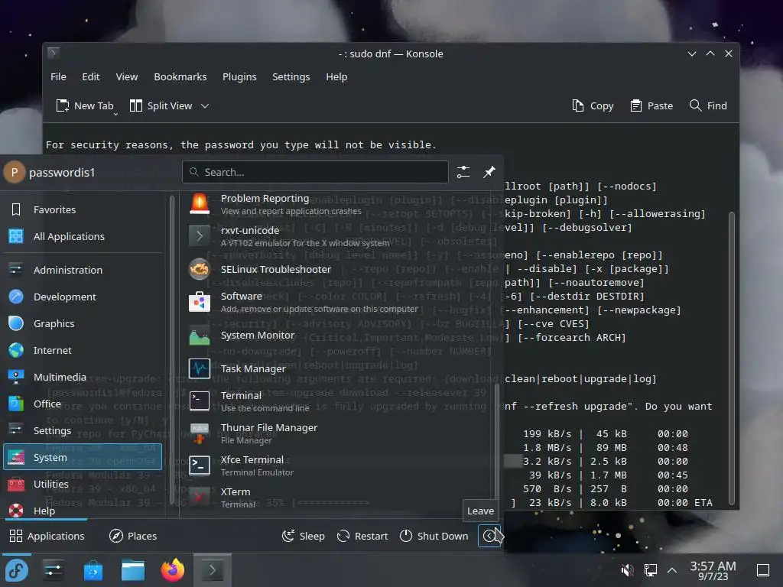This screenshot has width=783, height=587.
Task: Click the Sleep button
Action: coord(303,536)
